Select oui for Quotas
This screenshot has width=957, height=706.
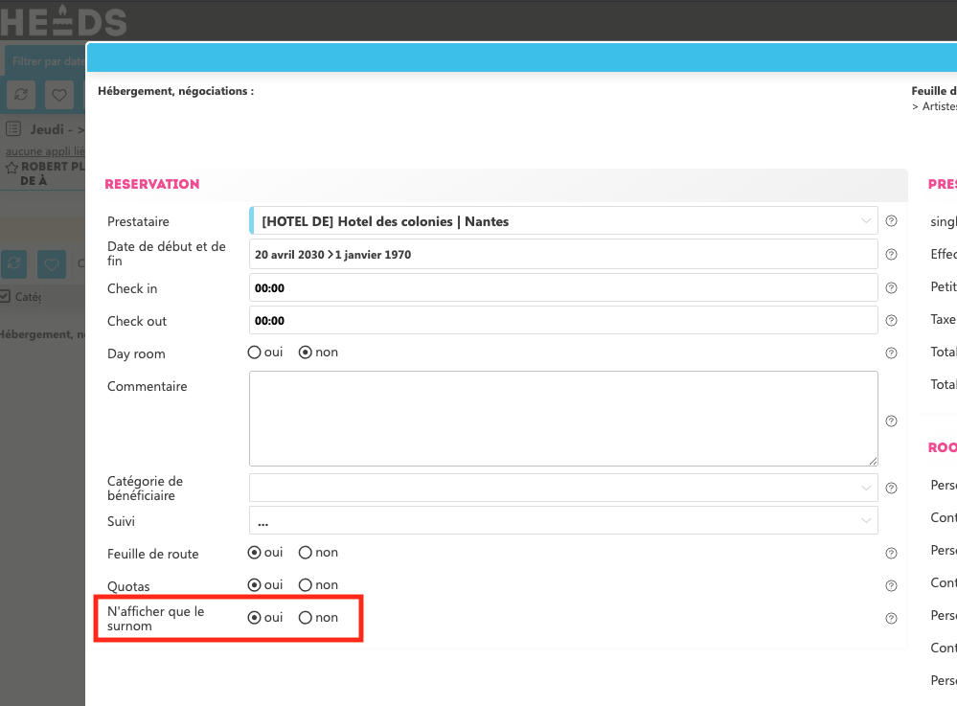(x=255, y=584)
